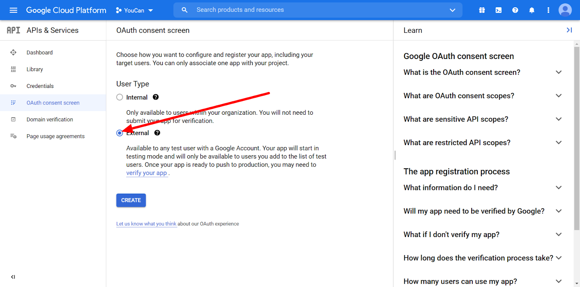The height and width of the screenshot is (287, 580).
Task: Click the Credentials key icon
Action: point(13,86)
